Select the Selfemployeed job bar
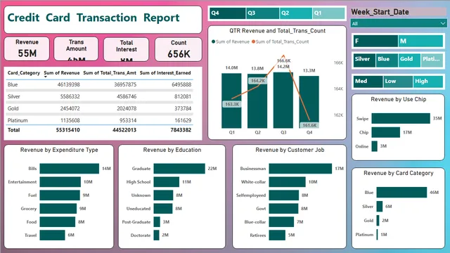The width and height of the screenshot is (450, 253). pos(284,195)
